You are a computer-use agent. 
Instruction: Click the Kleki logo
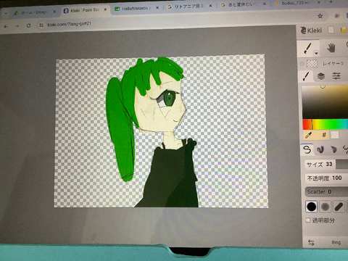(311, 30)
